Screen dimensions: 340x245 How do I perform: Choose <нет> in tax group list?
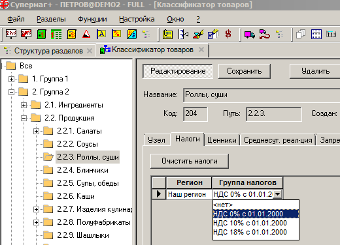[x=256, y=205]
